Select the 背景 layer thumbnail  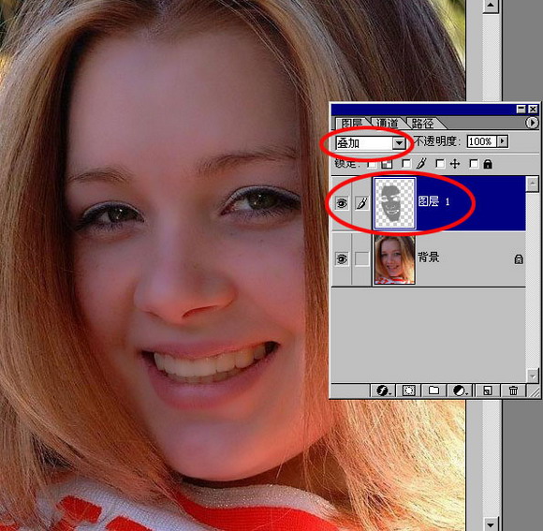point(394,259)
